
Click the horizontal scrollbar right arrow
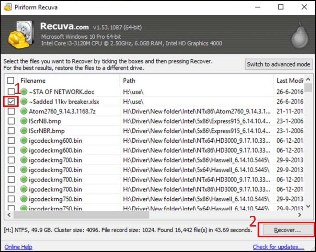click(x=300, y=215)
